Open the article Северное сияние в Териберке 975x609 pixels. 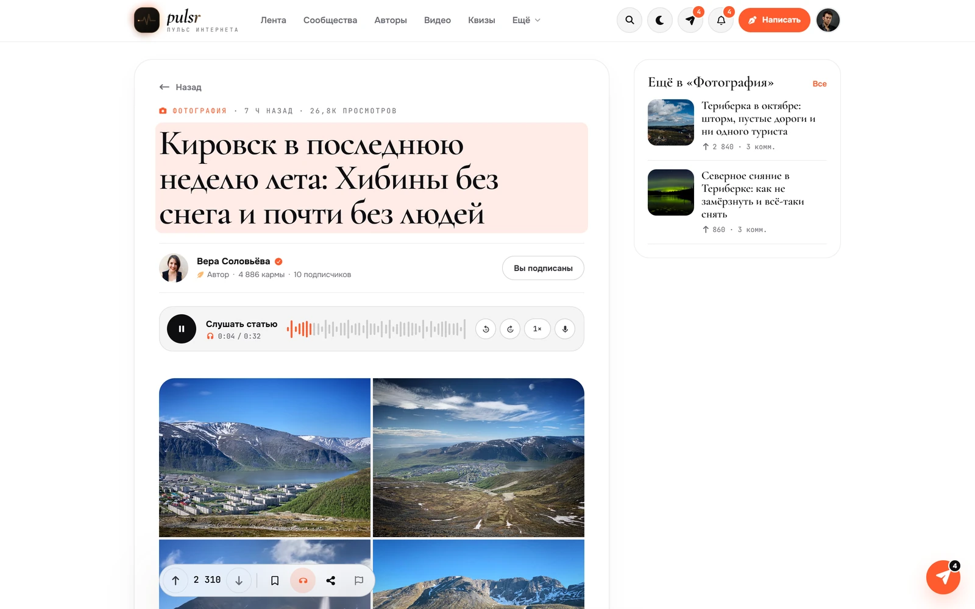tap(753, 195)
